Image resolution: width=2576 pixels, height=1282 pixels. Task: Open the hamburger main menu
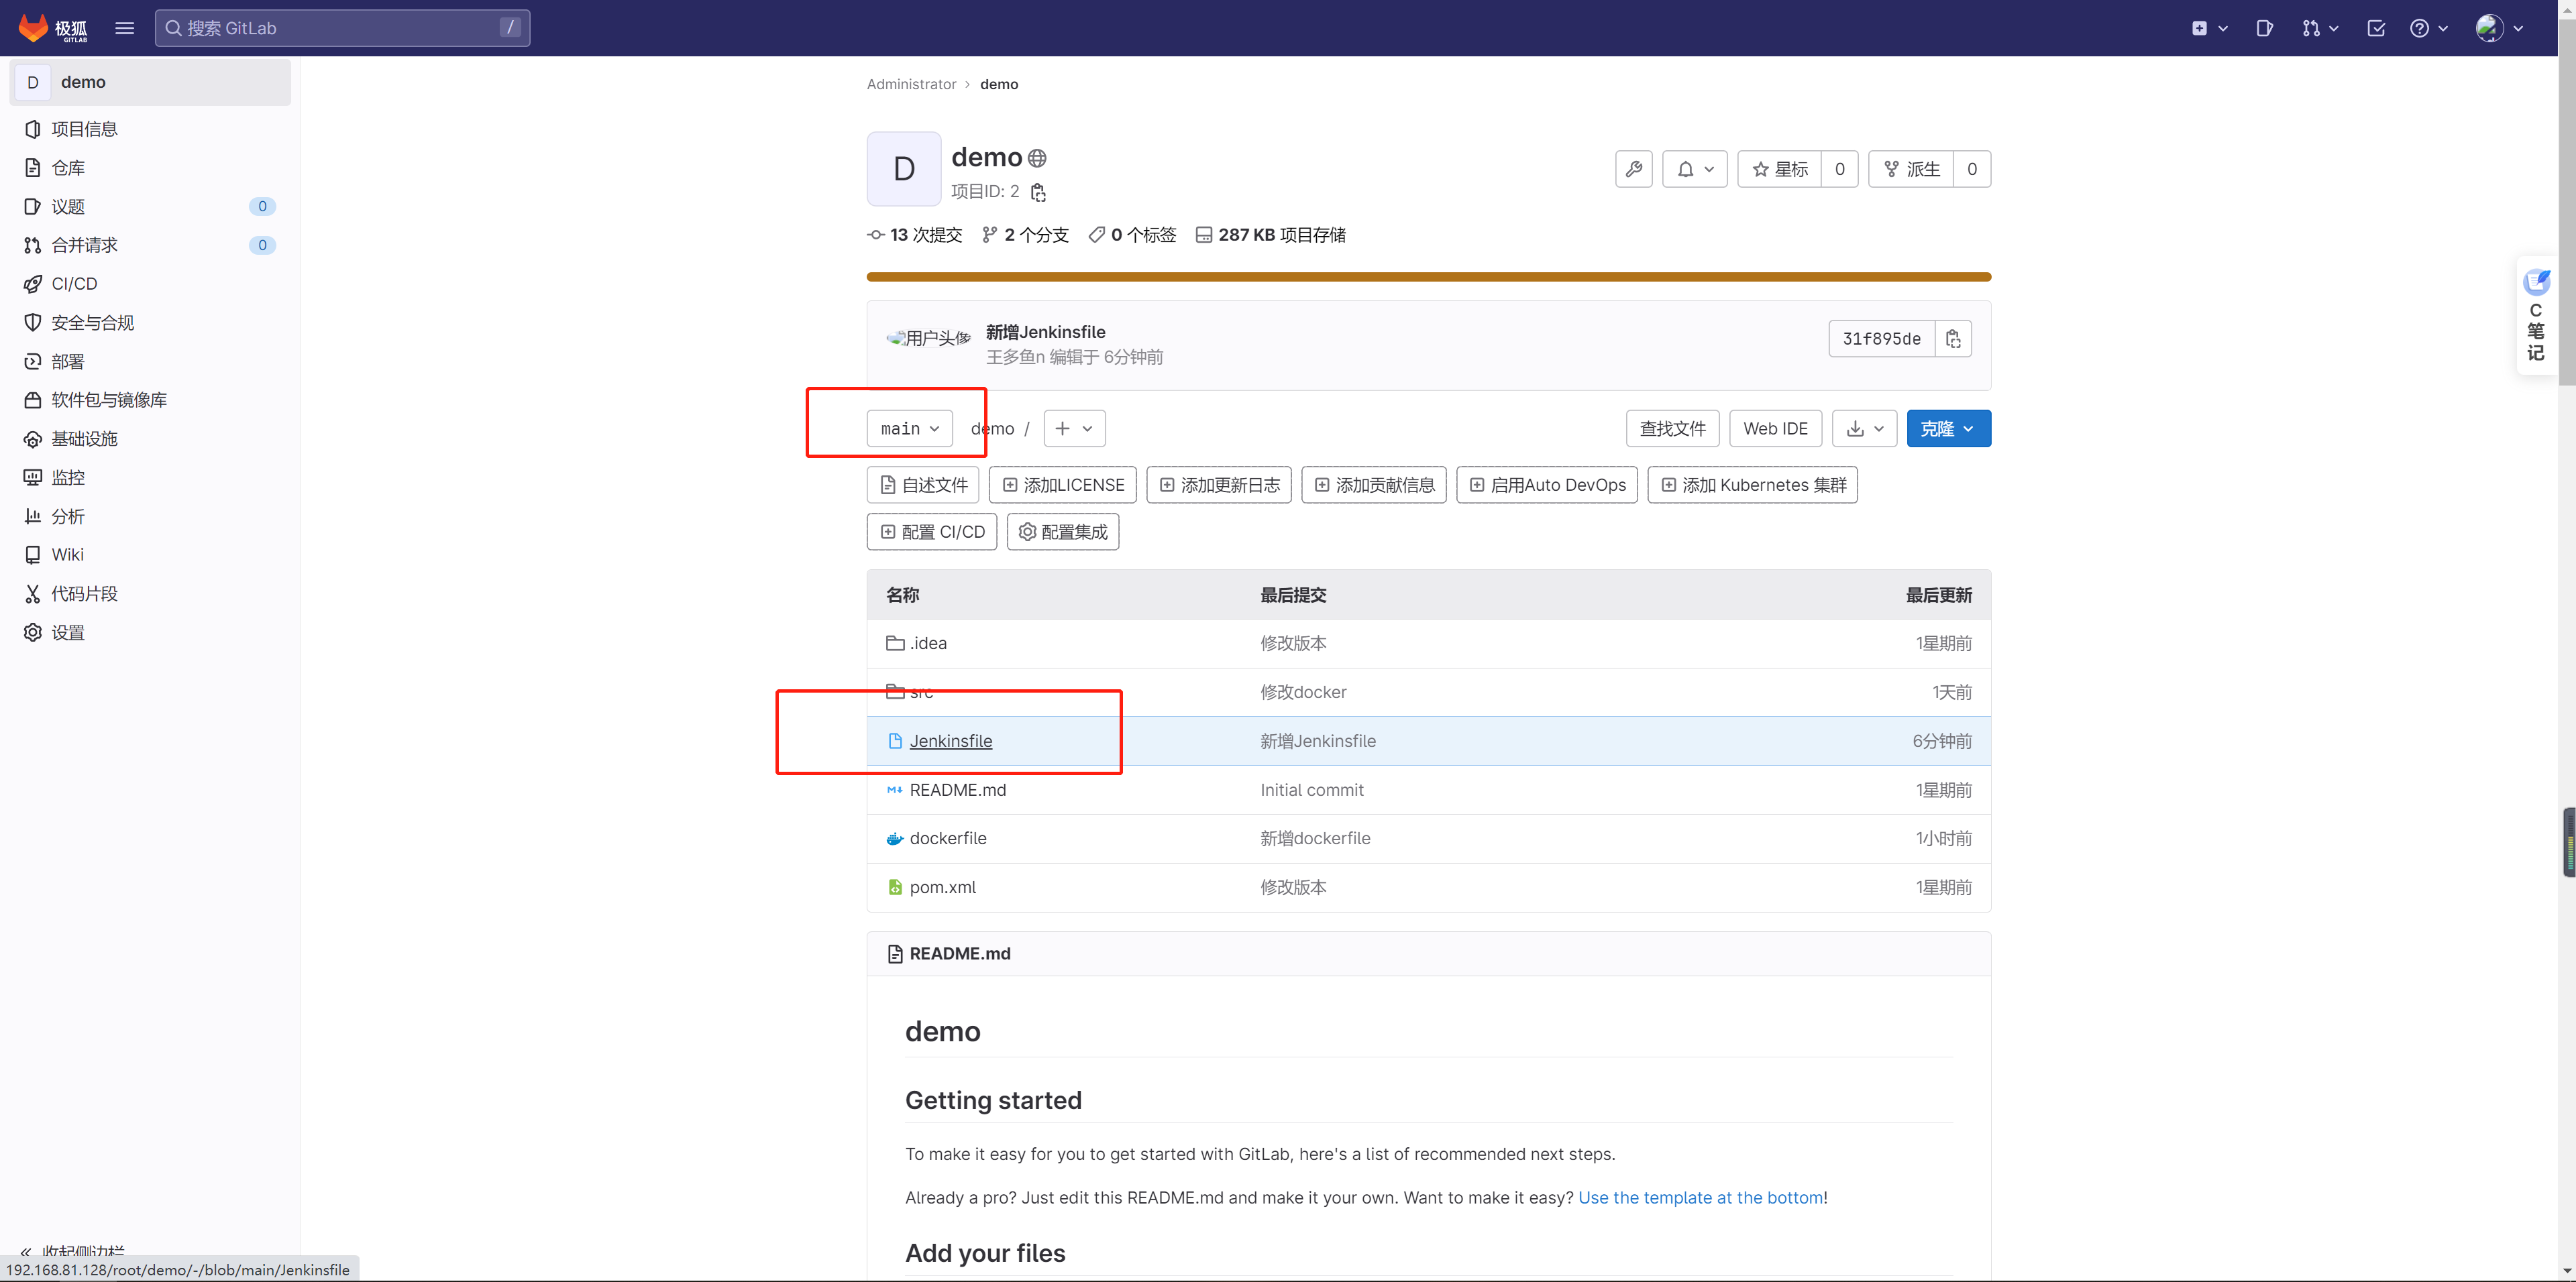point(124,28)
